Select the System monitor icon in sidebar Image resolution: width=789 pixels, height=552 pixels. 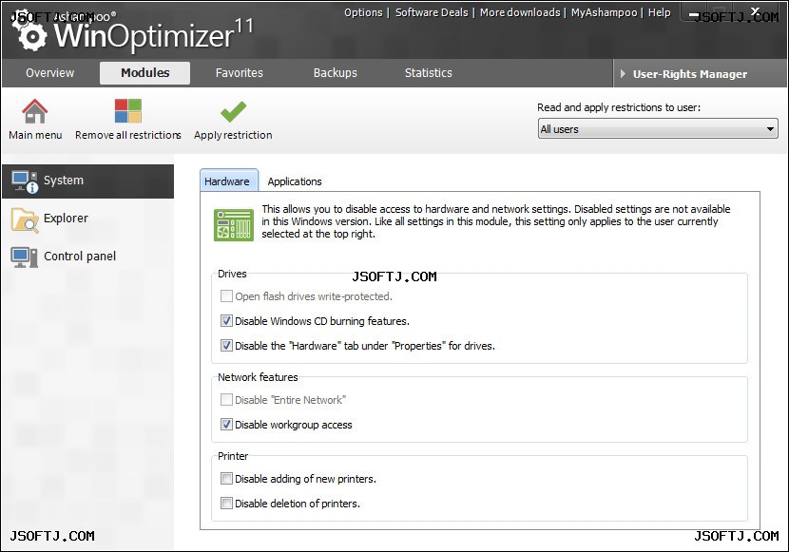[24, 181]
